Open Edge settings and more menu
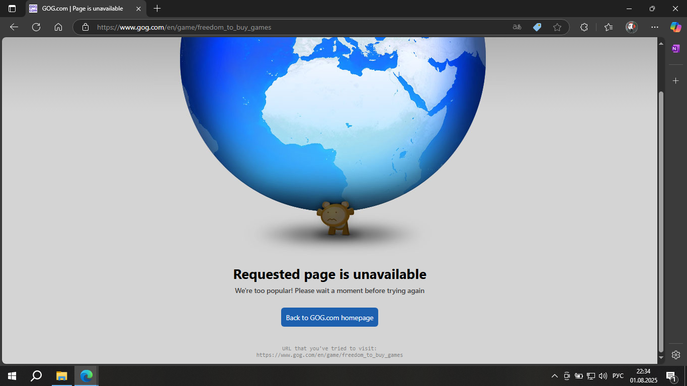 pos(654,27)
